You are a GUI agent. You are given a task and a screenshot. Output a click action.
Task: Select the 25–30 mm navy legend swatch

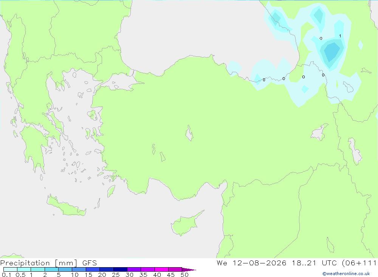(x=120, y=269)
